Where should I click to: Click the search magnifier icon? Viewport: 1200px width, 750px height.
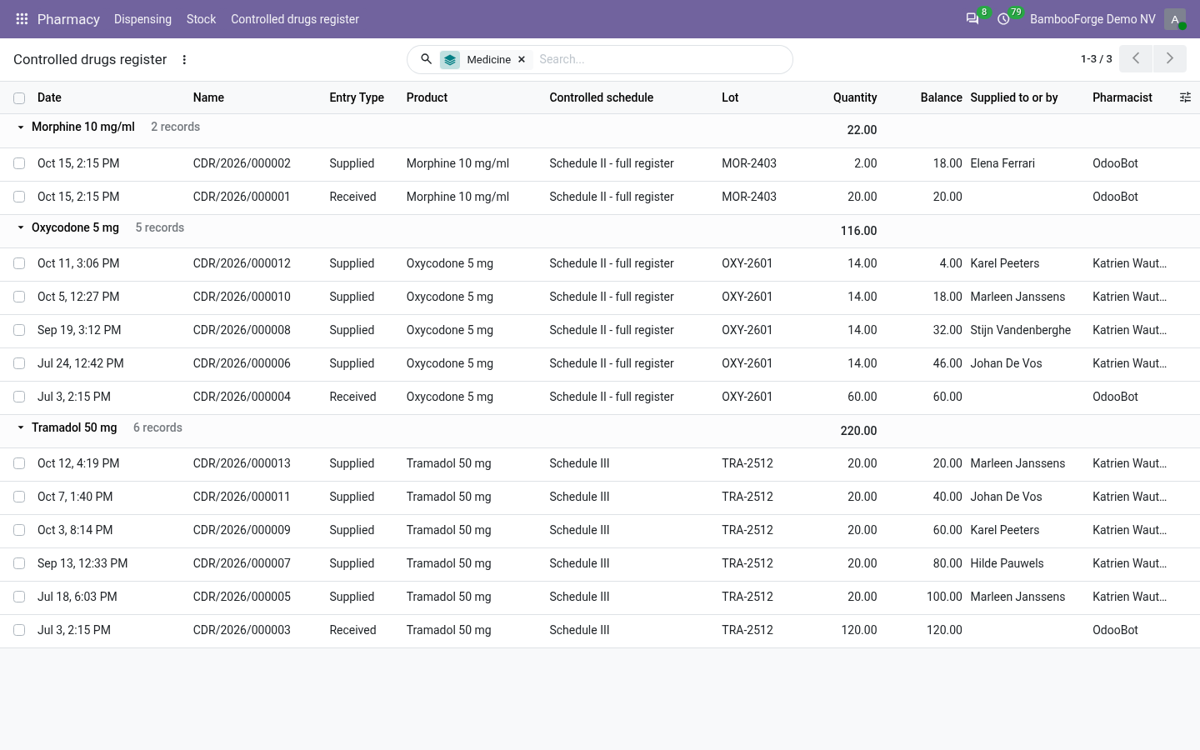click(426, 59)
